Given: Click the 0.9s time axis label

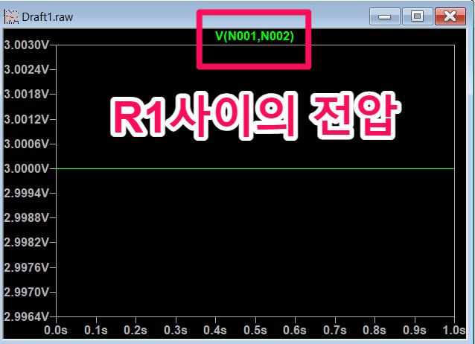Looking at the screenshot, I should click(x=415, y=330).
